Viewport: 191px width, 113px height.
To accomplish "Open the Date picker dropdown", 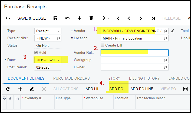I will point(58,60).
